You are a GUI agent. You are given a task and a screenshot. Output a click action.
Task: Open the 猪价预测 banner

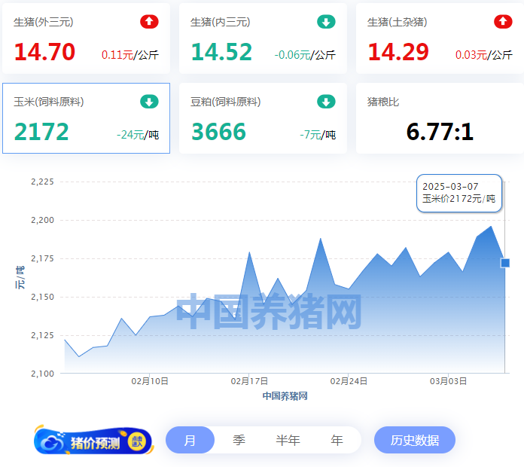point(93,440)
